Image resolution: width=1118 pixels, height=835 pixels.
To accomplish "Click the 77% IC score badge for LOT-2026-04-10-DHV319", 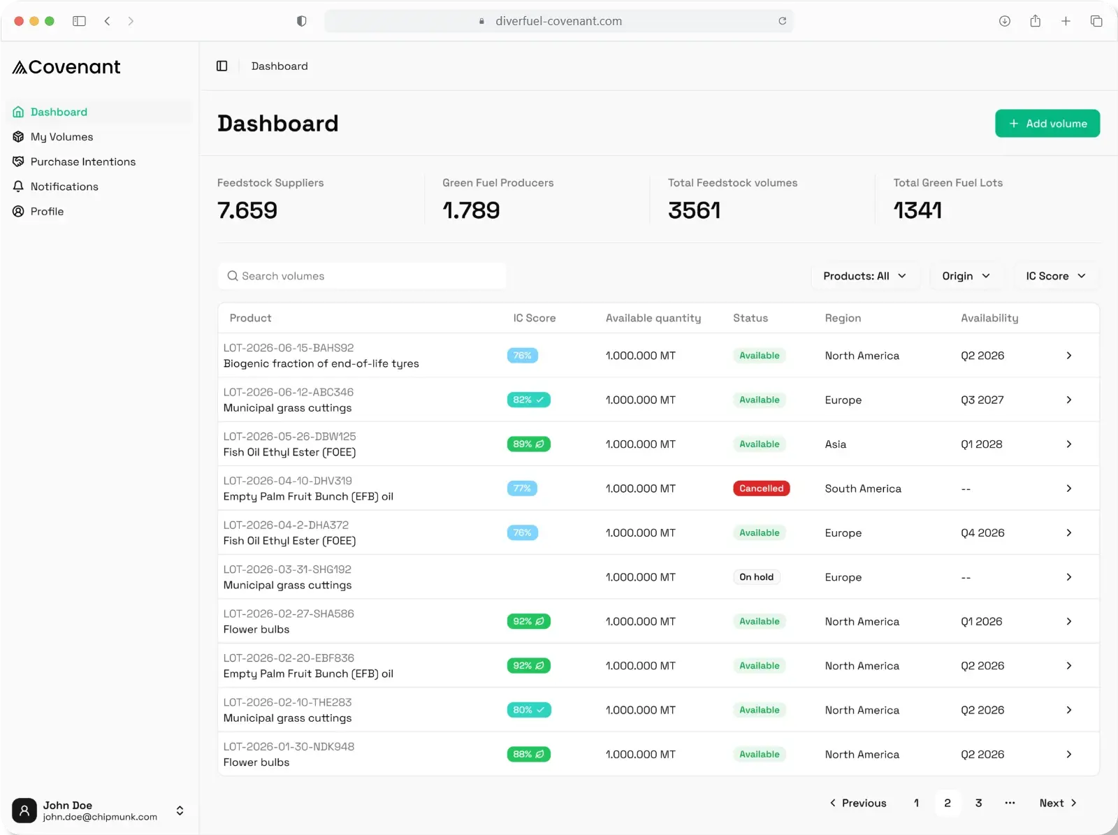I will [522, 488].
